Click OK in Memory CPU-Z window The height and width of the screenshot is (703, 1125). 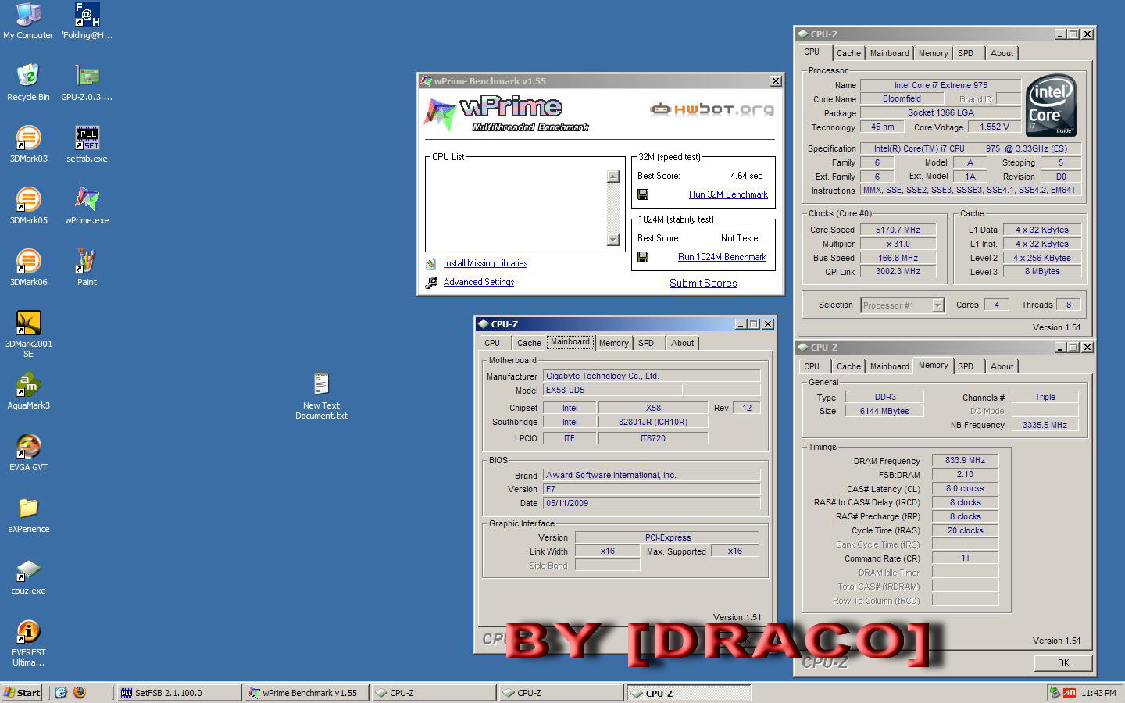click(x=1063, y=662)
